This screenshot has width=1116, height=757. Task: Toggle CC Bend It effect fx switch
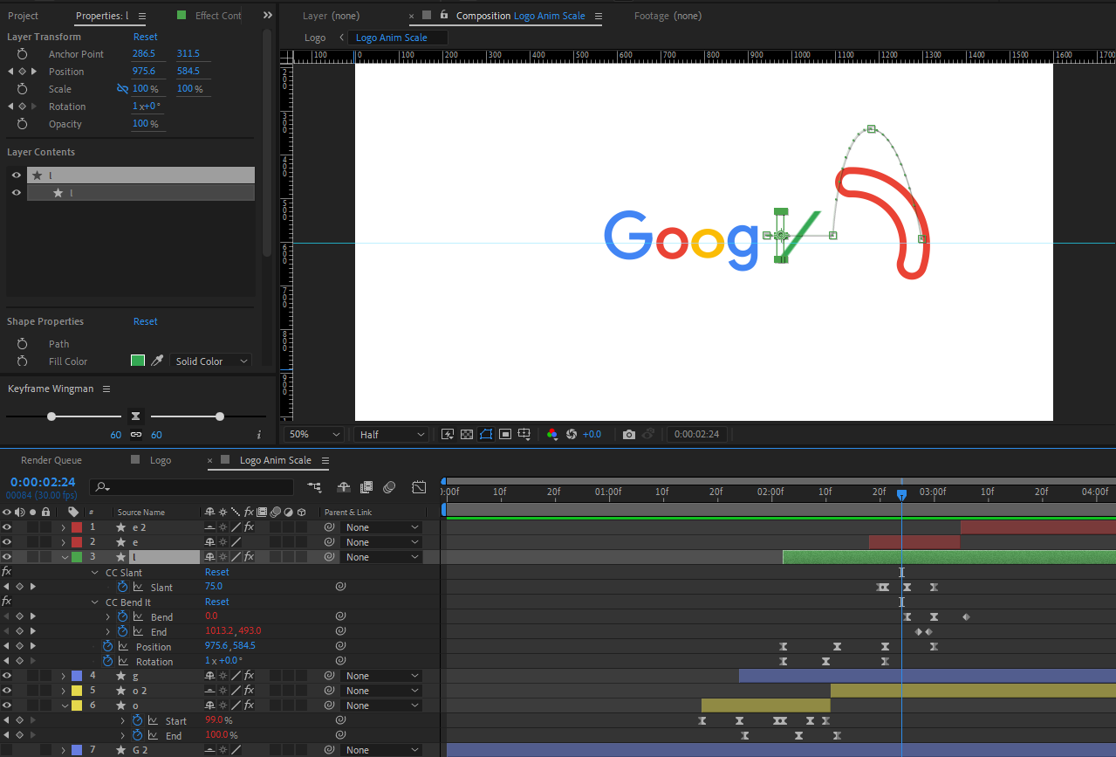7,602
